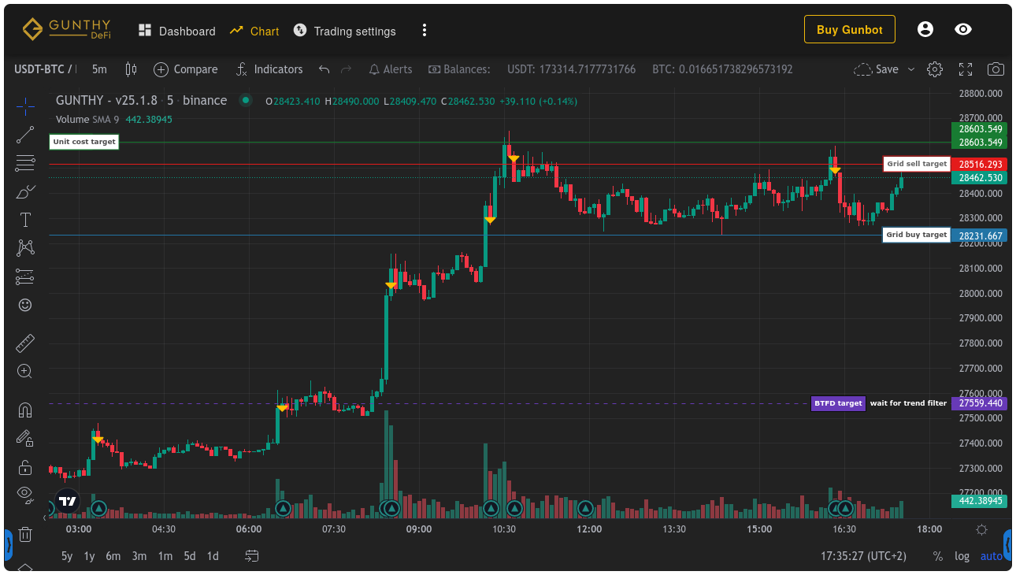Save the chart layout
1016x575 pixels.
[877, 69]
